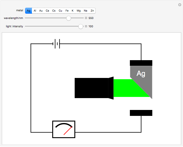Screen dimensions: 183x147
Task: Expand the wavelength slider controls
Action: pyautogui.click(x=86, y=18)
